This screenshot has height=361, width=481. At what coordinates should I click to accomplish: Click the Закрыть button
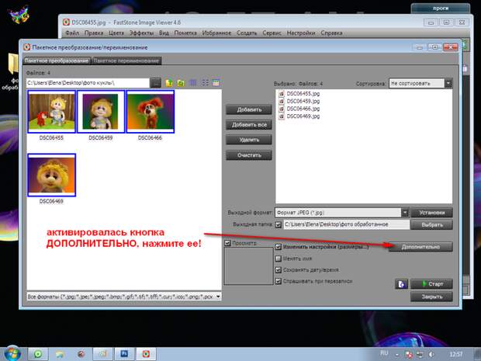(431, 297)
